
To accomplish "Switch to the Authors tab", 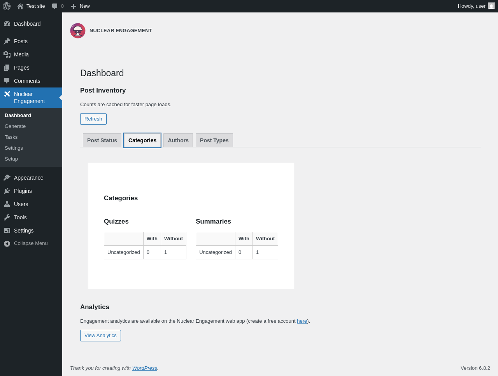I will 178,140.
